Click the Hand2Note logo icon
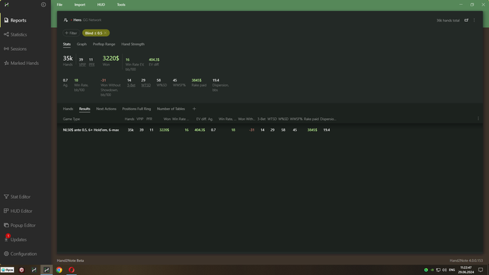 pyautogui.click(x=6, y=5)
